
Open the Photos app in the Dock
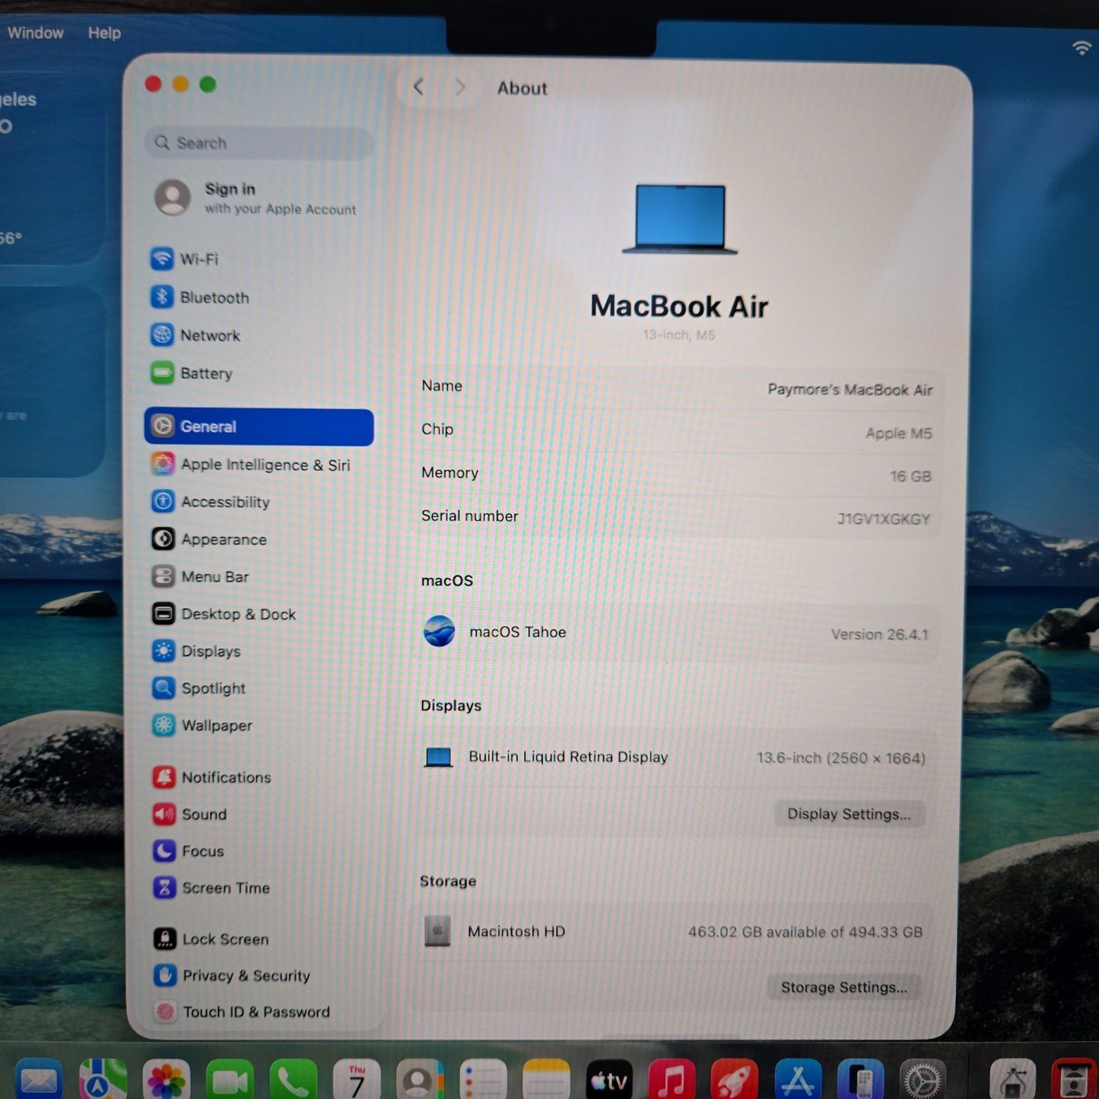pyautogui.click(x=166, y=1079)
